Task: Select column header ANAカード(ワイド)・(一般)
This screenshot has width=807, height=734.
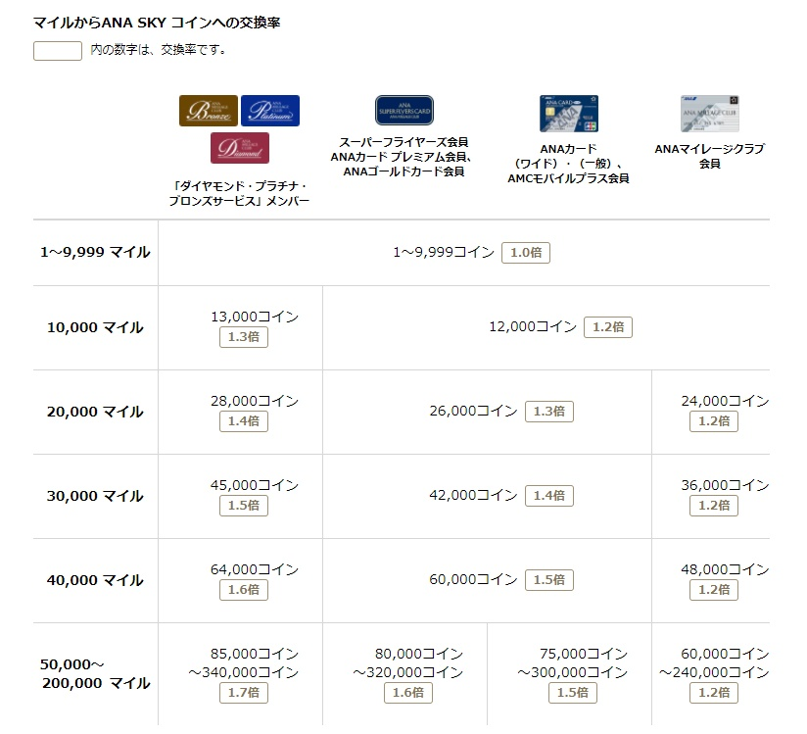Action: click(569, 156)
